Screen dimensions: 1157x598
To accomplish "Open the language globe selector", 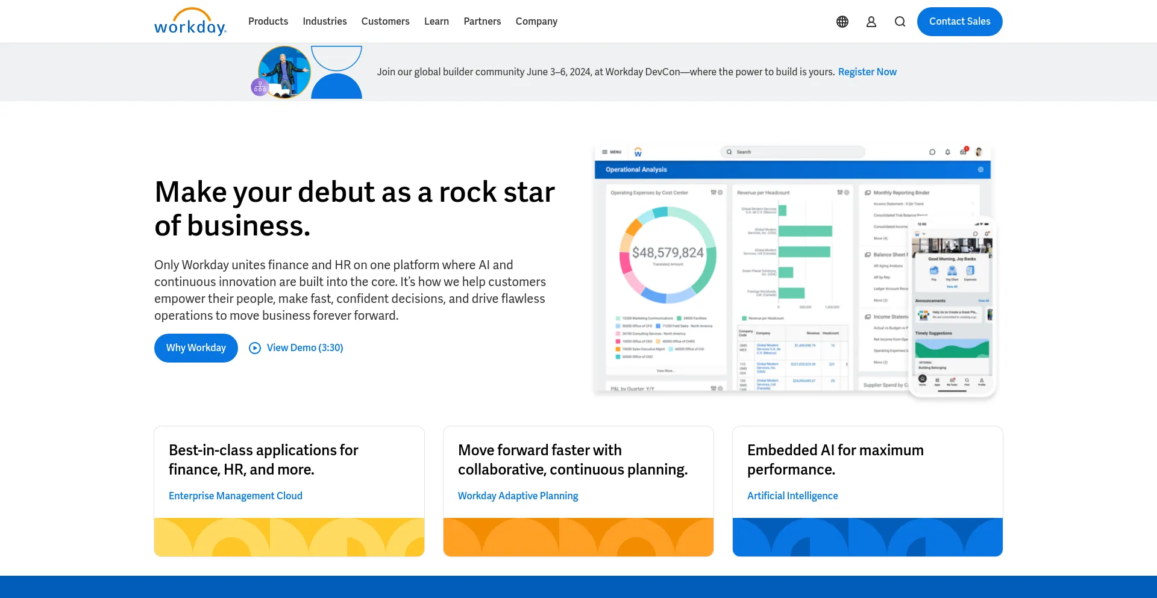I will pos(842,22).
